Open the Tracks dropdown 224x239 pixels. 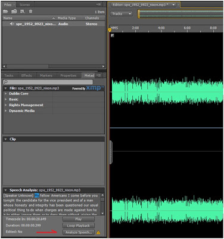[x=122, y=14]
